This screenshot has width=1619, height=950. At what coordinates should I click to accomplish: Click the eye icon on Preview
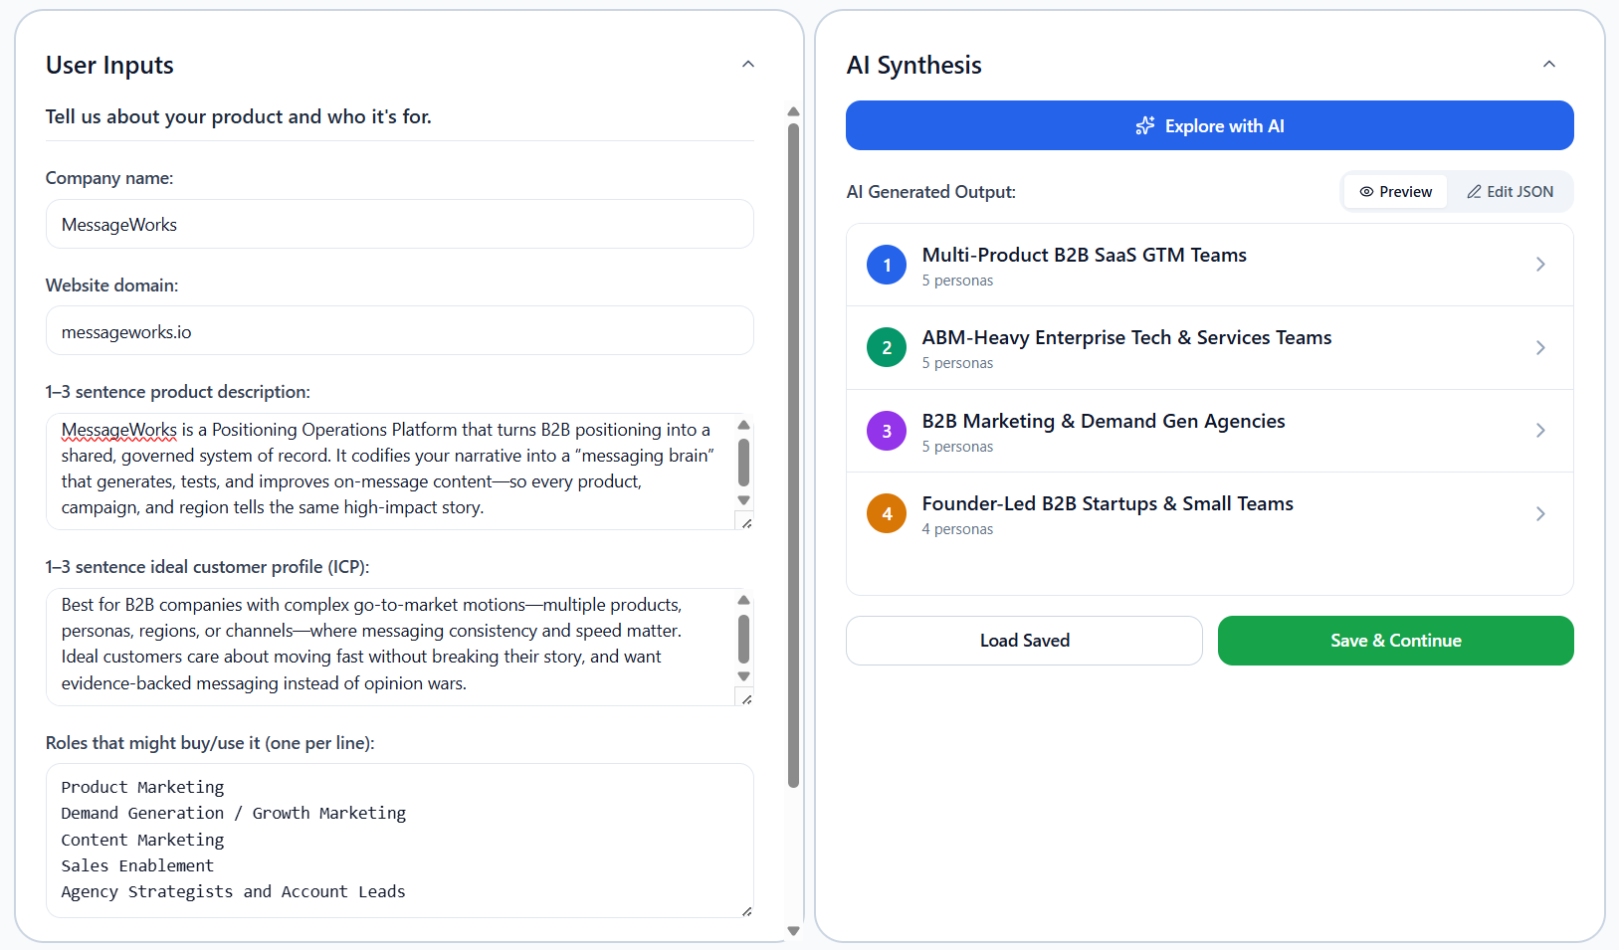coord(1366,192)
